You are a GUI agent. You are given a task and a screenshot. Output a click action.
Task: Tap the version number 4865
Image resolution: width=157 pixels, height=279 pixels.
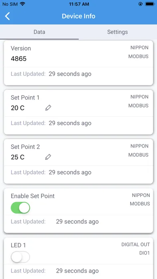coord(19,59)
